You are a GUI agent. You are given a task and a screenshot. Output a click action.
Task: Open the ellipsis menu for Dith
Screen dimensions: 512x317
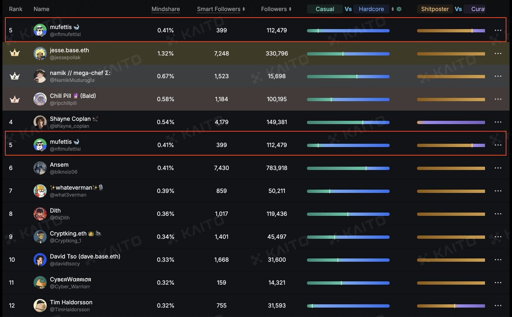[498, 214]
